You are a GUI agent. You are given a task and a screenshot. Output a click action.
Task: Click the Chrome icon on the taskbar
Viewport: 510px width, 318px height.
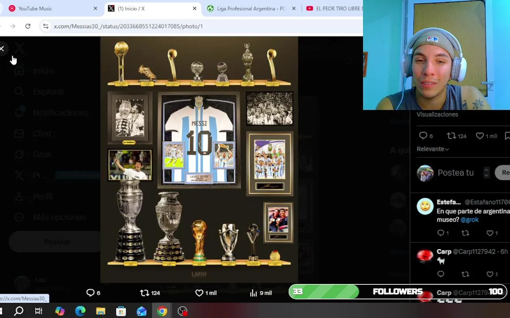(162, 311)
